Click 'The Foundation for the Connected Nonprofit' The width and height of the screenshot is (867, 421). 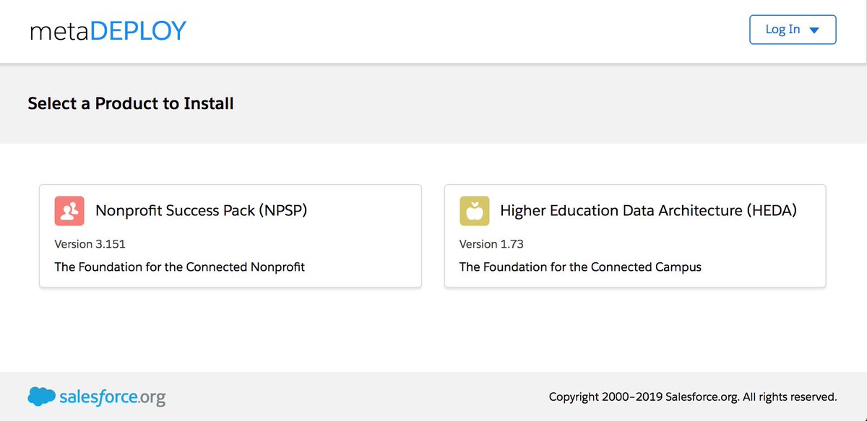coord(180,267)
